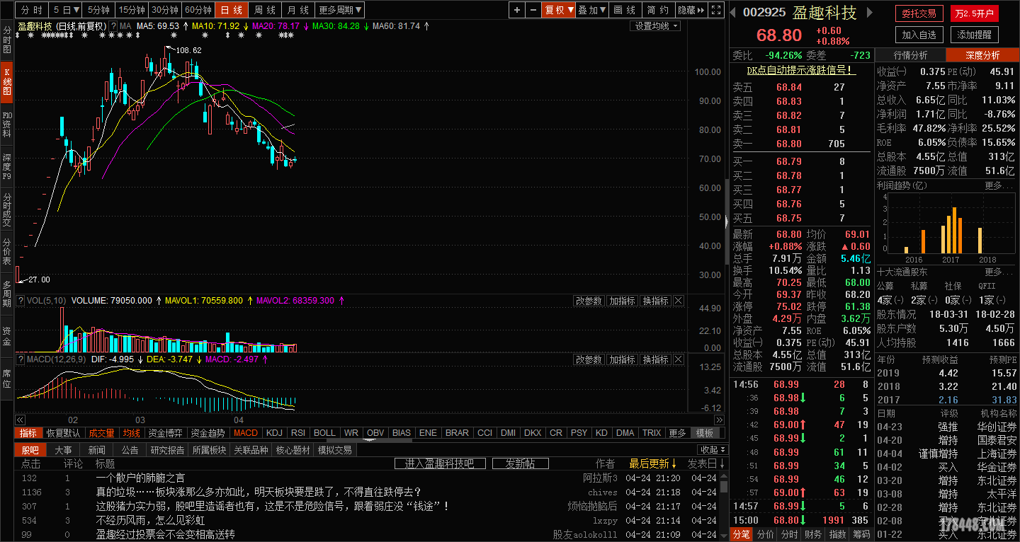Switch to the 深度分析 tab

982,55
